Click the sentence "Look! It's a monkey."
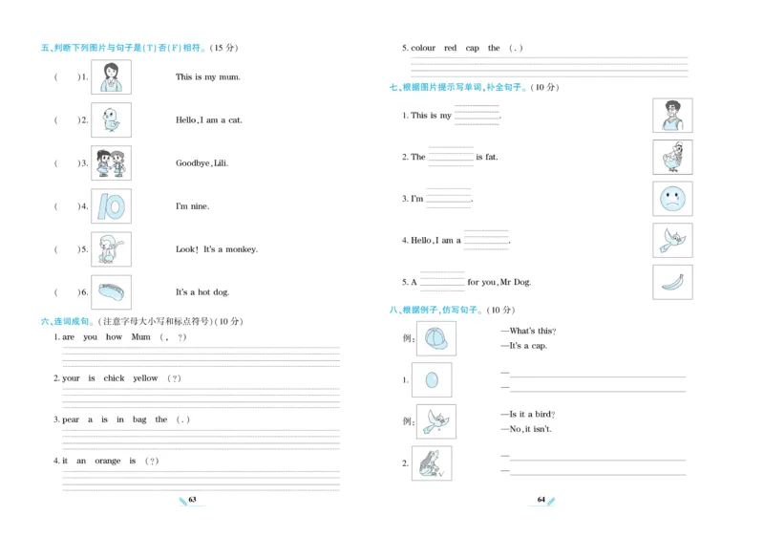The image size is (764, 559). (x=217, y=249)
